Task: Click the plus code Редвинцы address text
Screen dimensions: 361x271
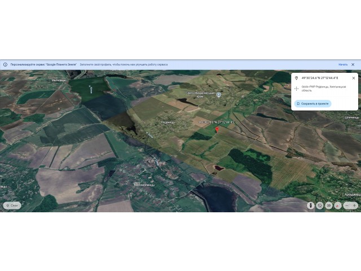Action: coord(324,89)
